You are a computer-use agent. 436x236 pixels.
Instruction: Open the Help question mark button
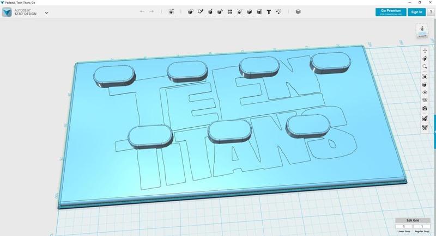click(x=431, y=12)
